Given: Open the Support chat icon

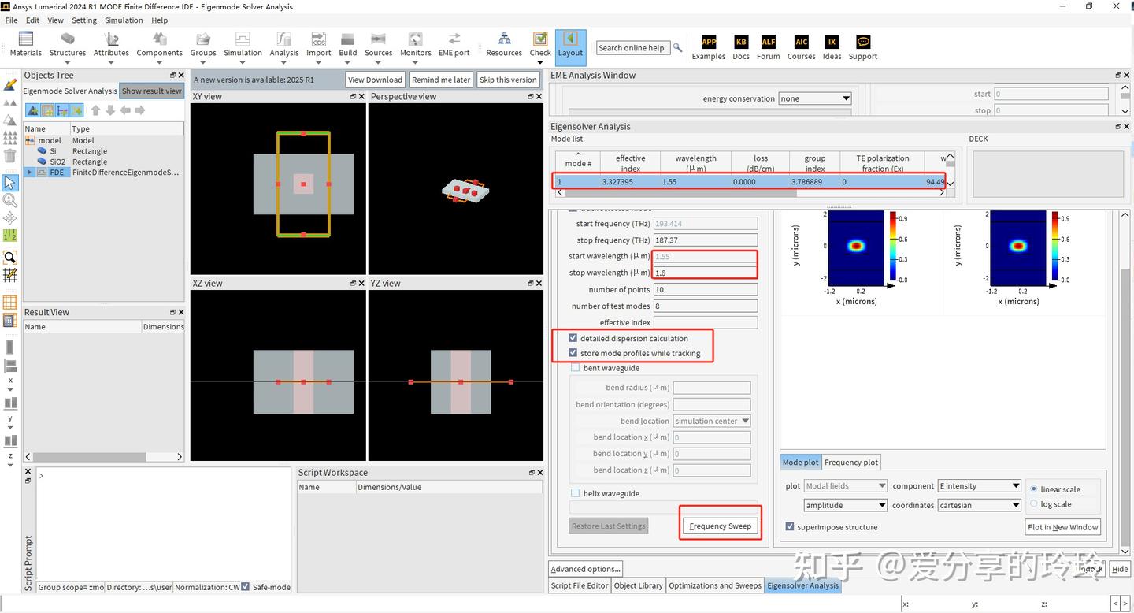Looking at the screenshot, I should pyautogui.click(x=863, y=42).
